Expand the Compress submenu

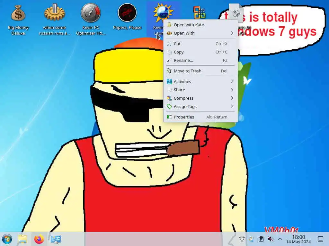click(x=200, y=98)
